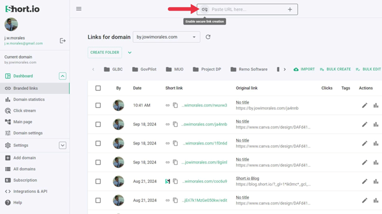Open the GLBC folder
Screen dimensions: 382x214
(x=113, y=69)
